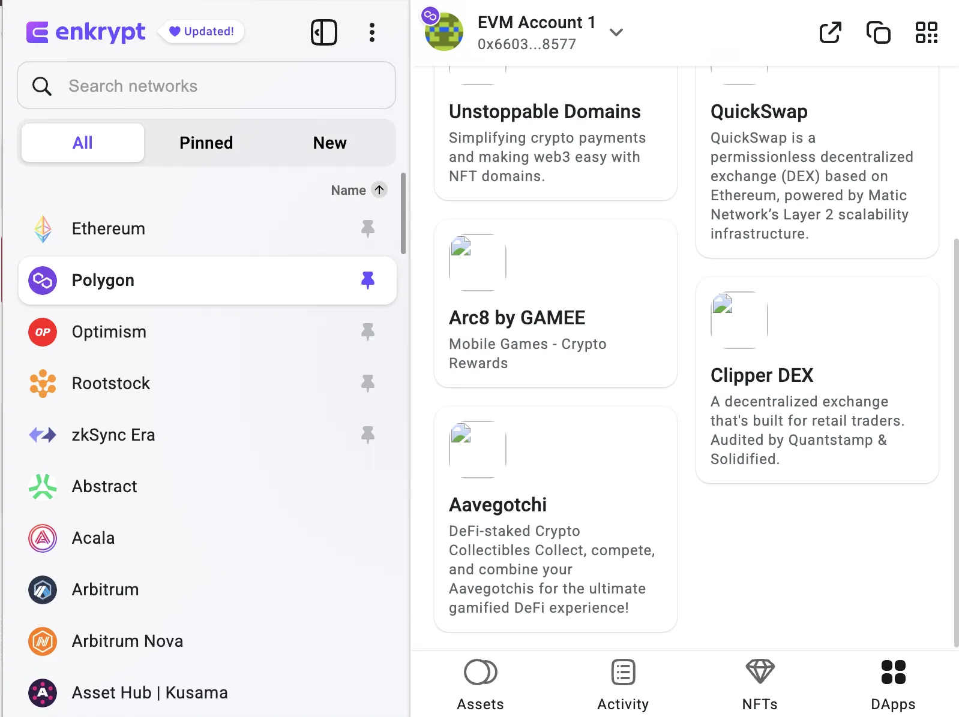The width and height of the screenshot is (959, 717).
Task: Select the Ethereum network name
Action: (x=109, y=229)
